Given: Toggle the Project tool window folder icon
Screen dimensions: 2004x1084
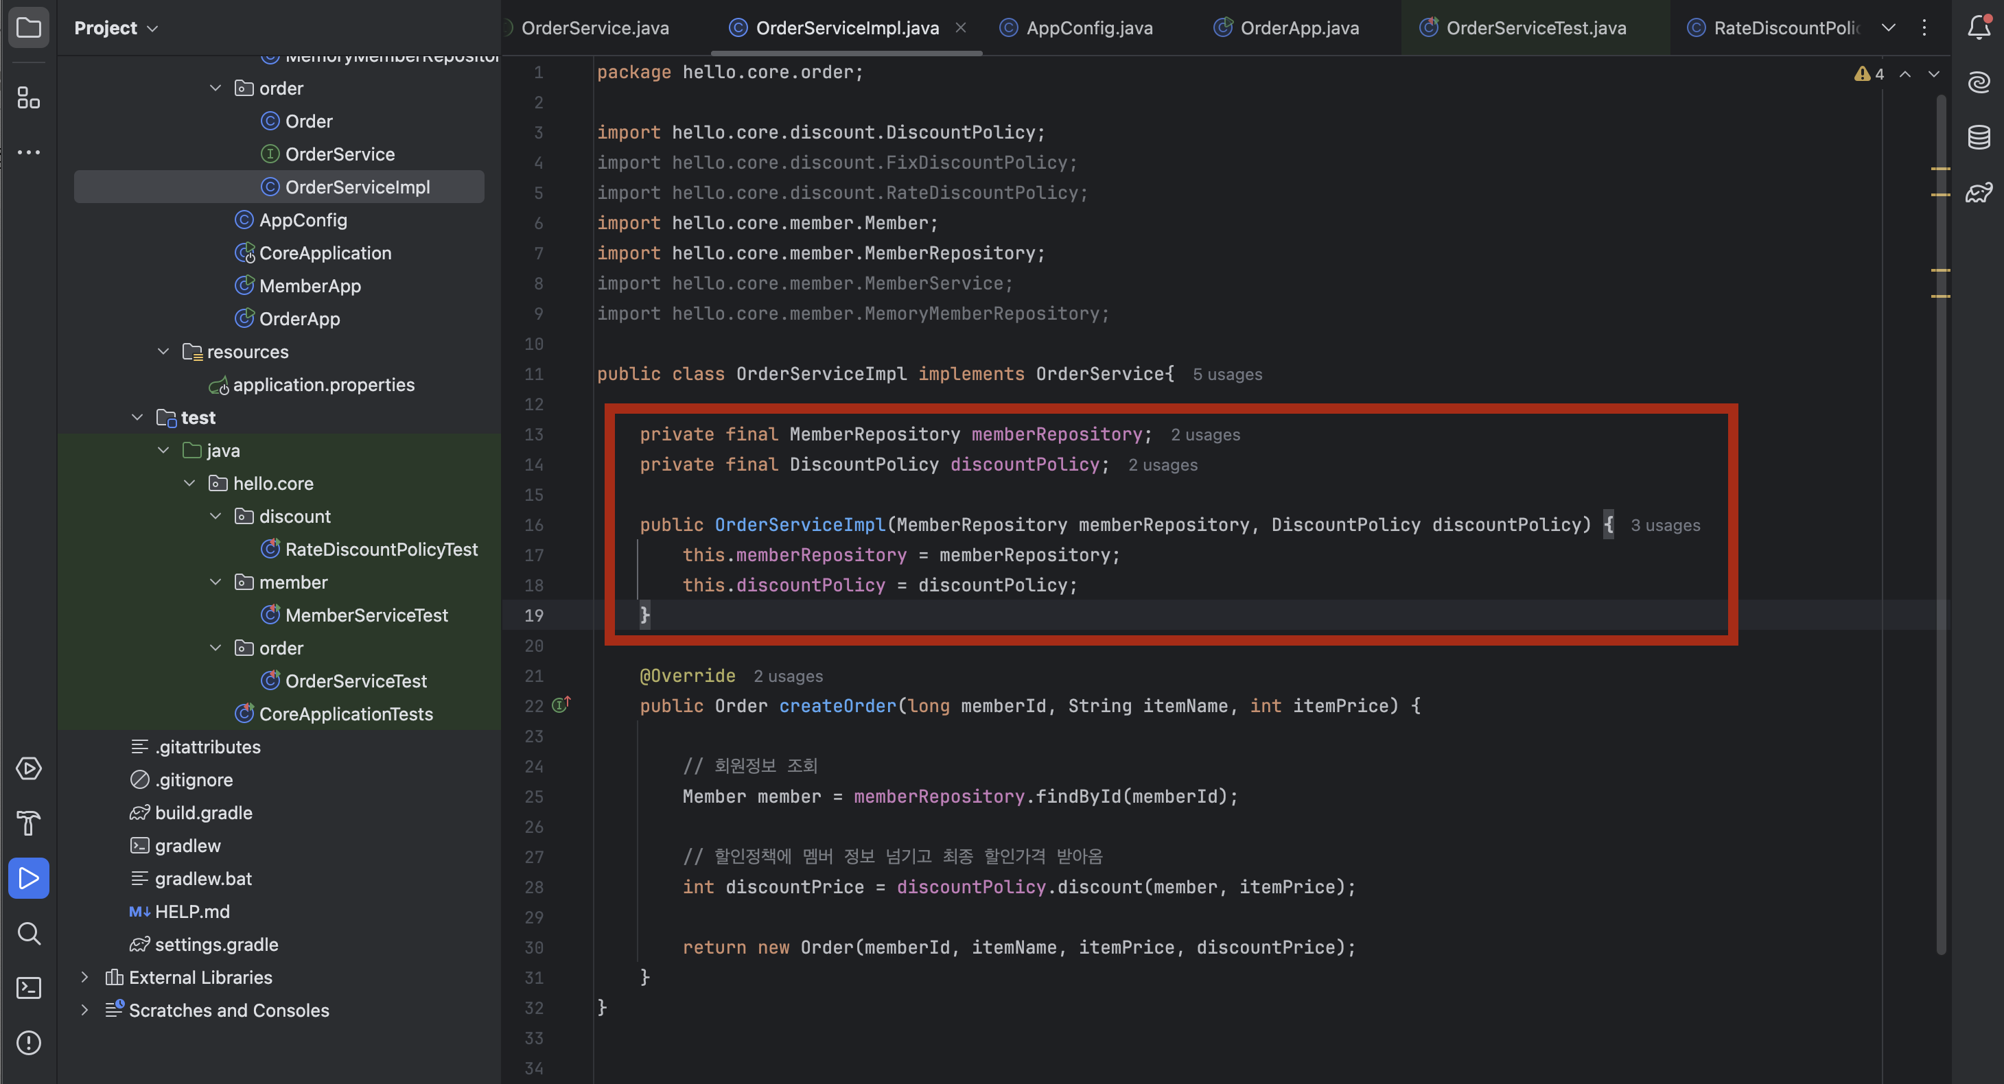Looking at the screenshot, I should (29, 28).
